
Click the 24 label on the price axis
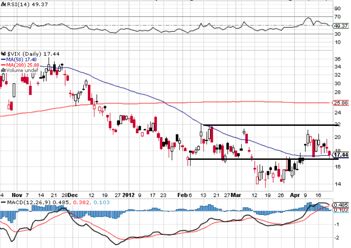click(x=337, y=113)
